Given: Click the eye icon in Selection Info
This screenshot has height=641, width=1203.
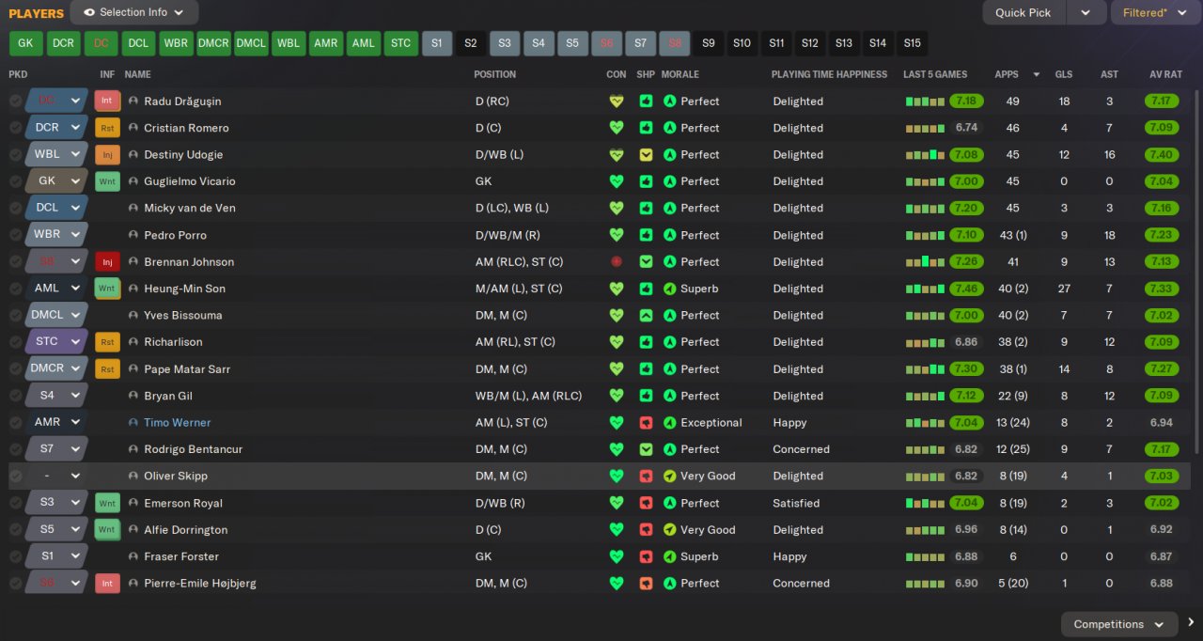Looking at the screenshot, I should [89, 12].
